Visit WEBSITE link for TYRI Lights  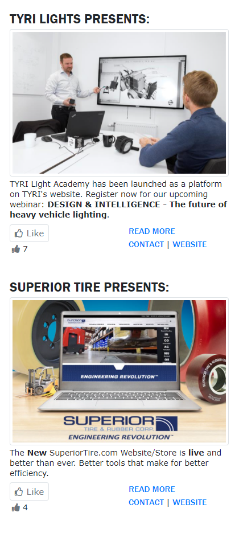(x=189, y=244)
